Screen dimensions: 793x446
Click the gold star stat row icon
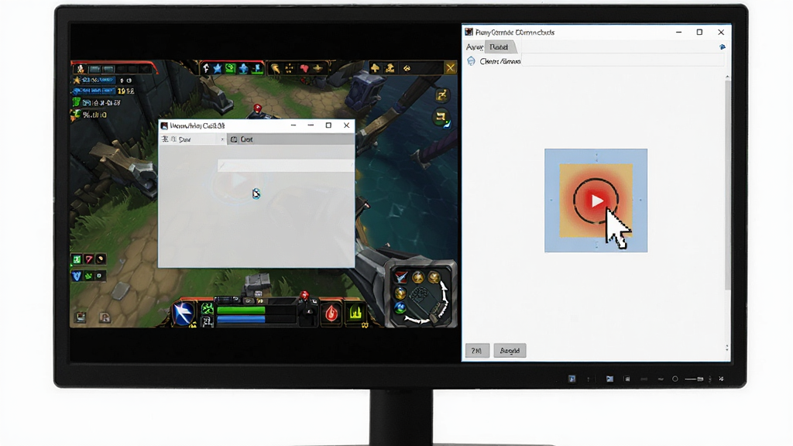[77, 80]
